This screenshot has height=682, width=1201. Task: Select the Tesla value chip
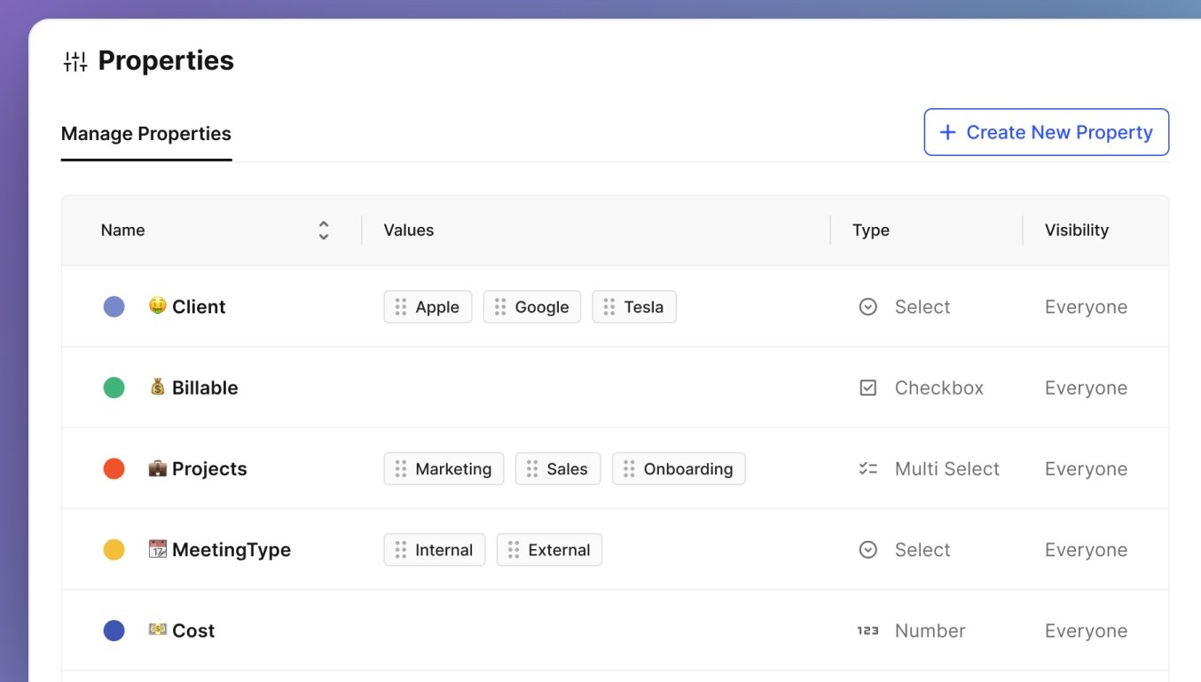(634, 306)
